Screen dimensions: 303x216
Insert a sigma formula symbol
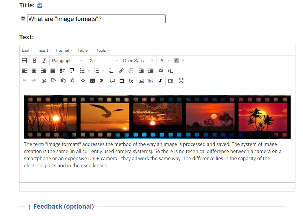102,81
